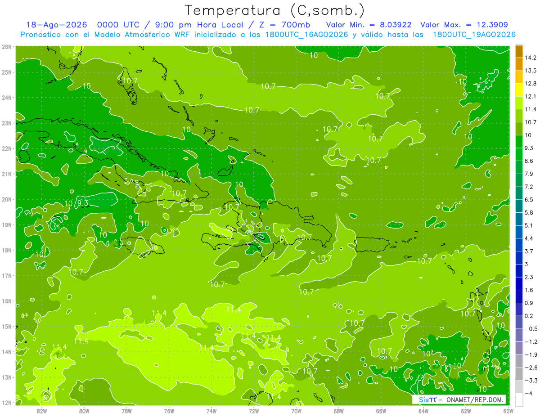Viewport: 540px width, 417px height.
Task: Click the orange swatch above 14.2 on the color bar
Action: tap(519, 51)
